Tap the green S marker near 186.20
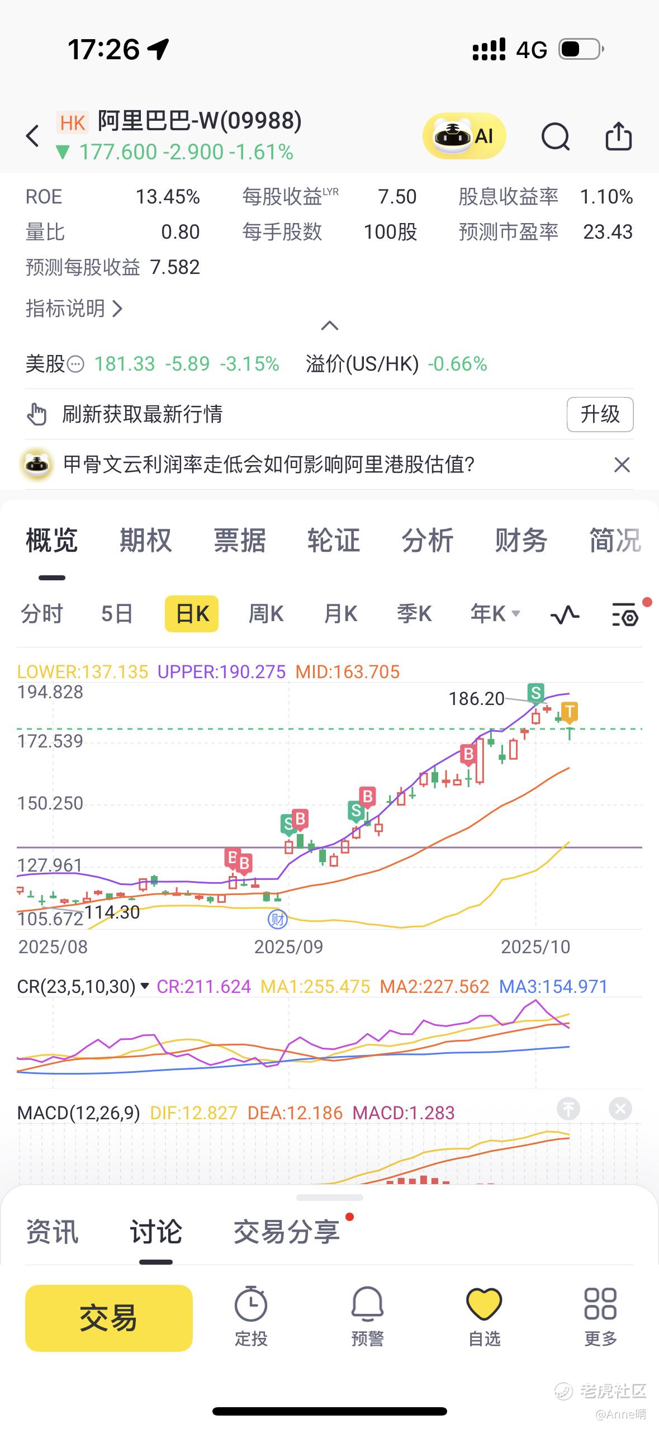This screenshot has width=659, height=1429. click(536, 693)
